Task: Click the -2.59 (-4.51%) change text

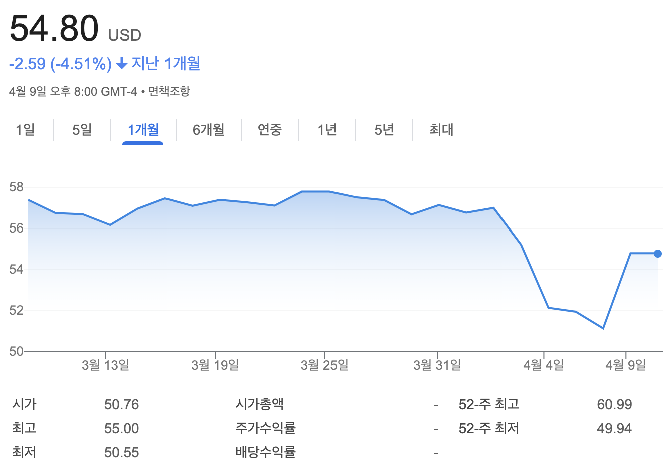Action: pos(60,63)
